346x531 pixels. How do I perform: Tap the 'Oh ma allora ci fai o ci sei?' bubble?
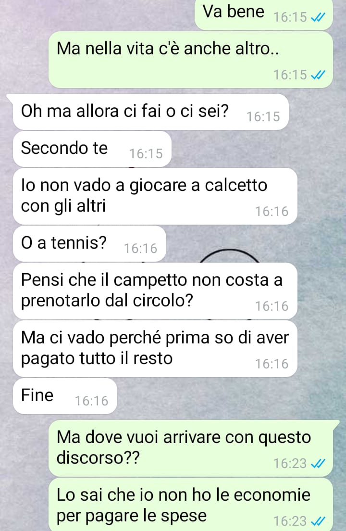[x=150, y=112]
